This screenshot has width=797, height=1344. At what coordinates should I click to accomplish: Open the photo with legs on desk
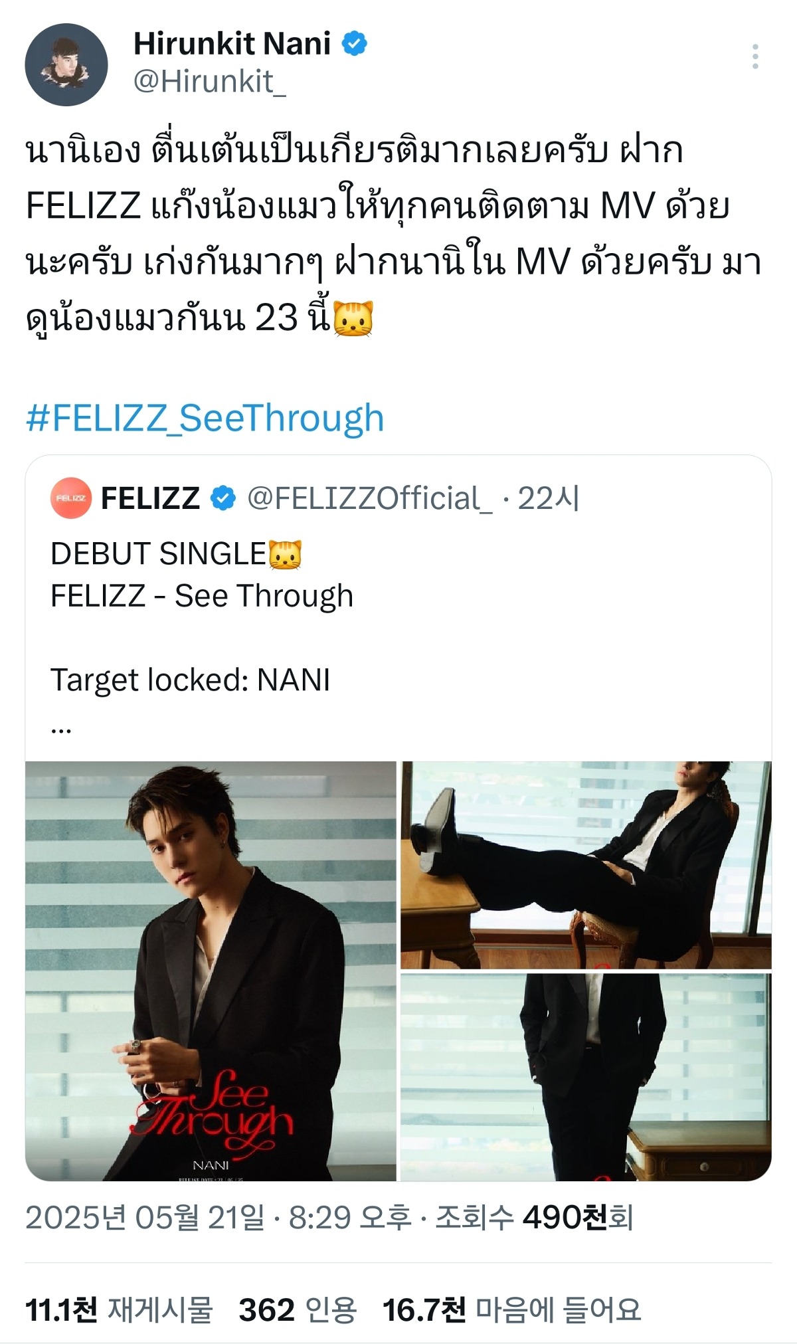point(585,864)
